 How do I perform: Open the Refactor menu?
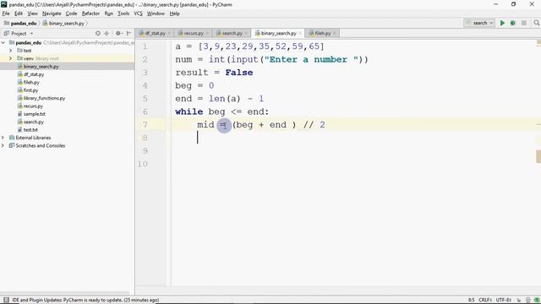tap(90, 14)
